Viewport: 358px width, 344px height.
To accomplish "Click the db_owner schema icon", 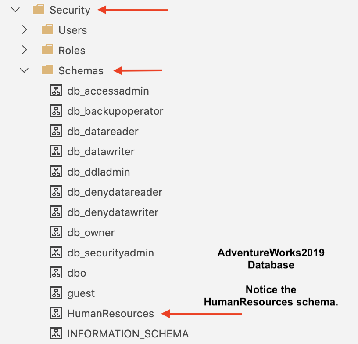I will [x=56, y=233].
